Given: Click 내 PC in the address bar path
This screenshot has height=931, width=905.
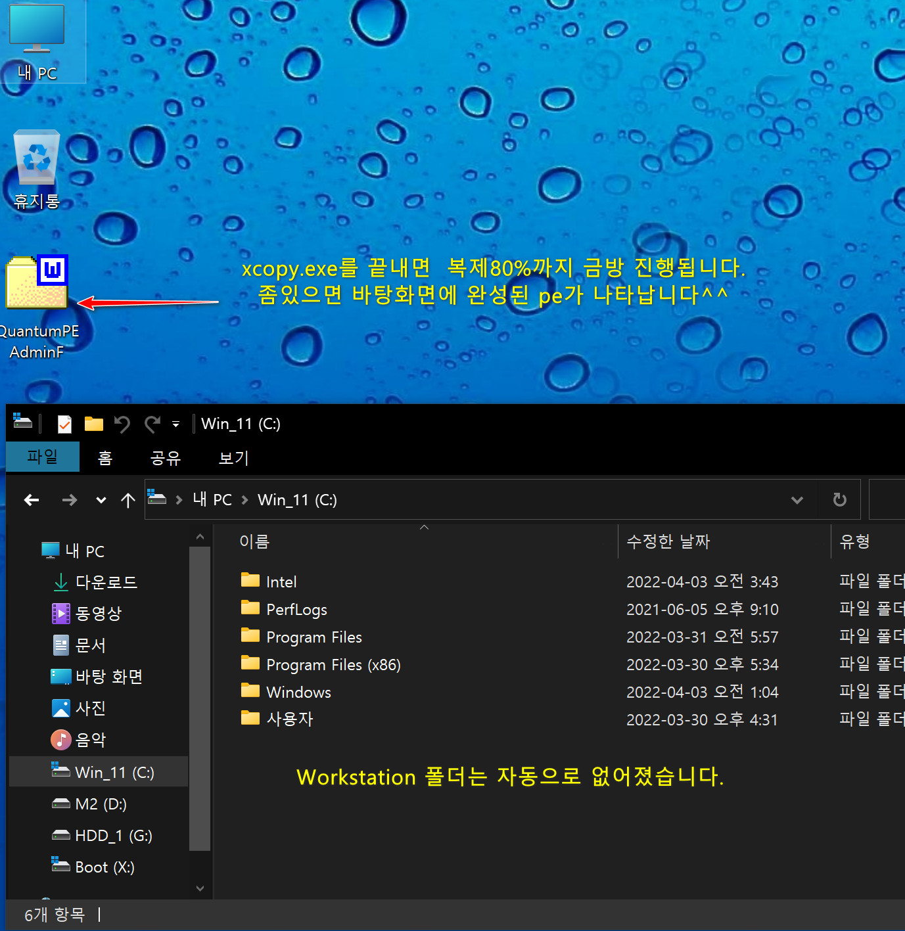Looking at the screenshot, I should [x=212, y=500].
